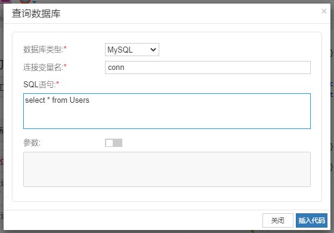Close the 查询数据库 dialog with X
The height and width of the screenshot is (233, 334).
pos(324,11)
